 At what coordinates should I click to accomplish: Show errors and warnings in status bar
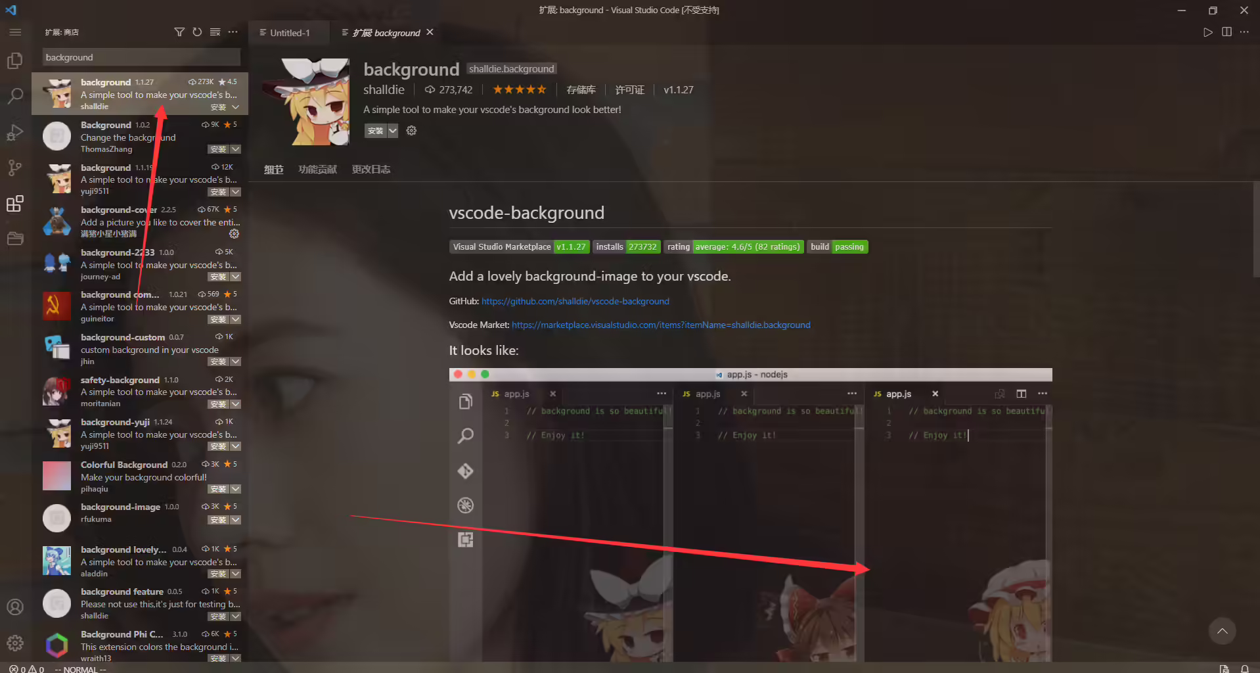pos(27,669)
